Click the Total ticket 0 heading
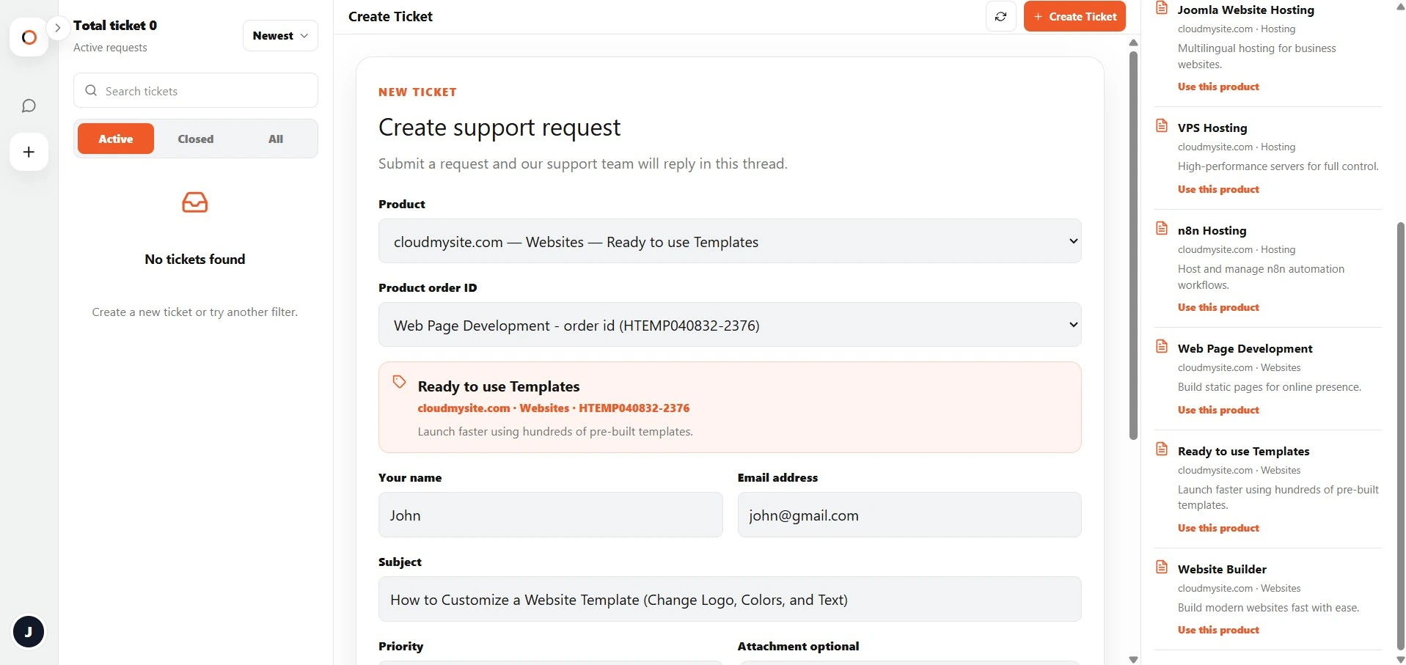Screen dimensions: 1406x665 [115, 25]
